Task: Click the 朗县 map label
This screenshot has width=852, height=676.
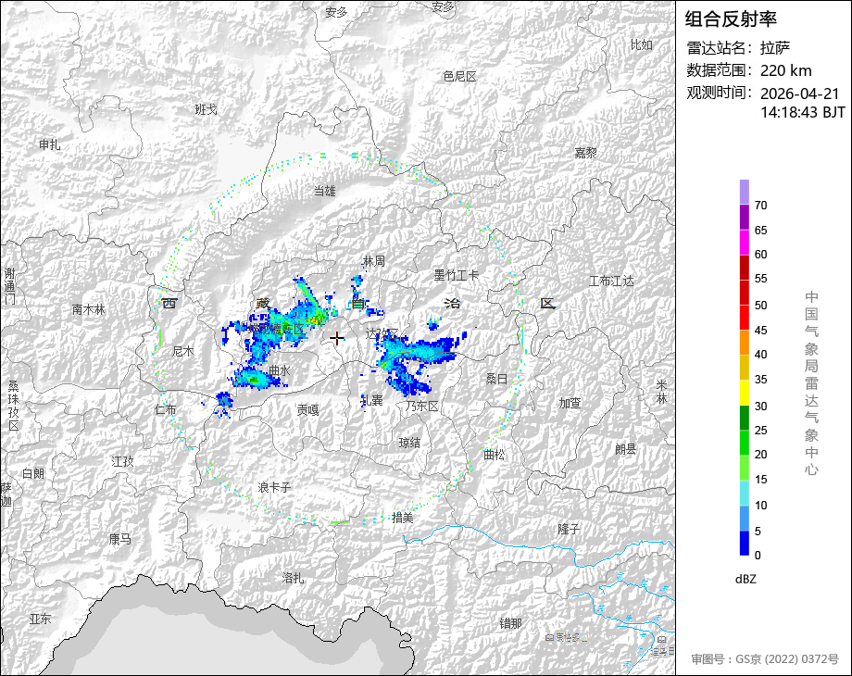Action: pyautogui.click(x=626, y=449)
